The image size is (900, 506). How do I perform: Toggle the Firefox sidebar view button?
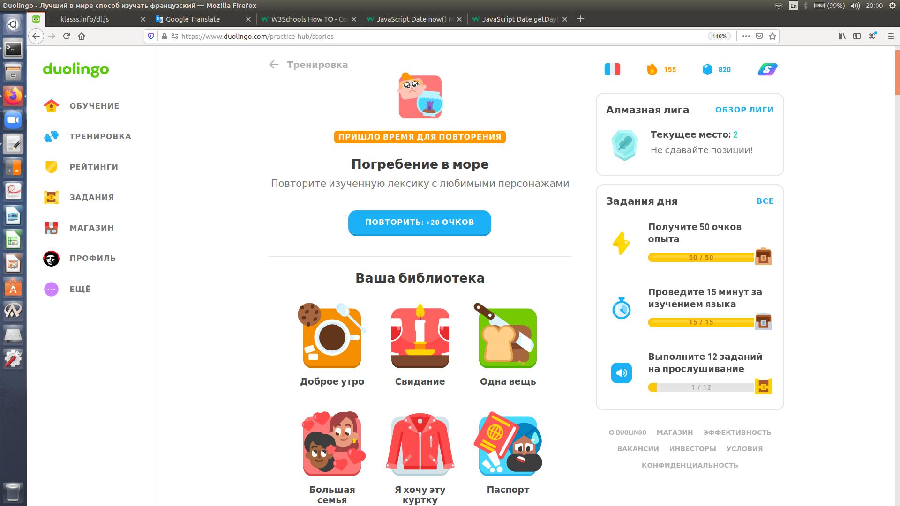857,36
